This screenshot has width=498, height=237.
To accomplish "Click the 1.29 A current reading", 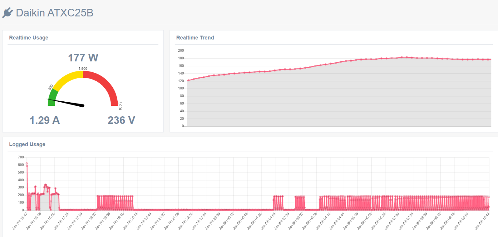I will tap(45, 120).
